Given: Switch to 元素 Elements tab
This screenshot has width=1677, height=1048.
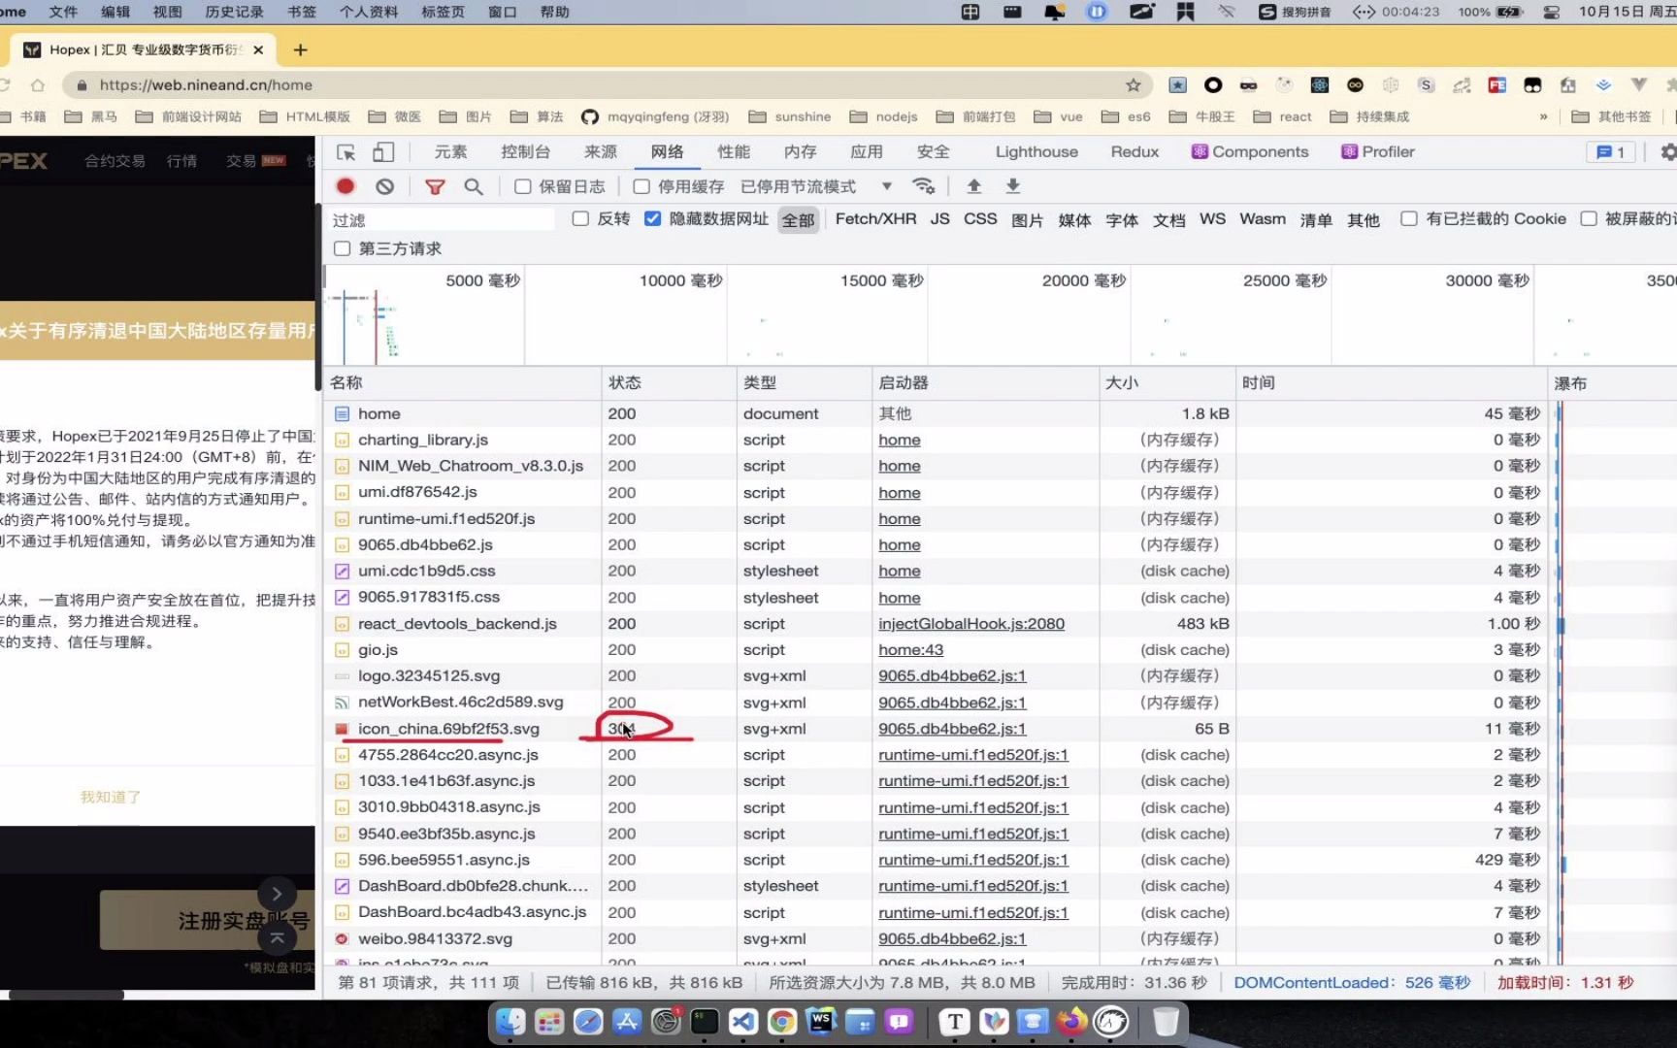Looking at the screenshot, I should pos(450,152).
